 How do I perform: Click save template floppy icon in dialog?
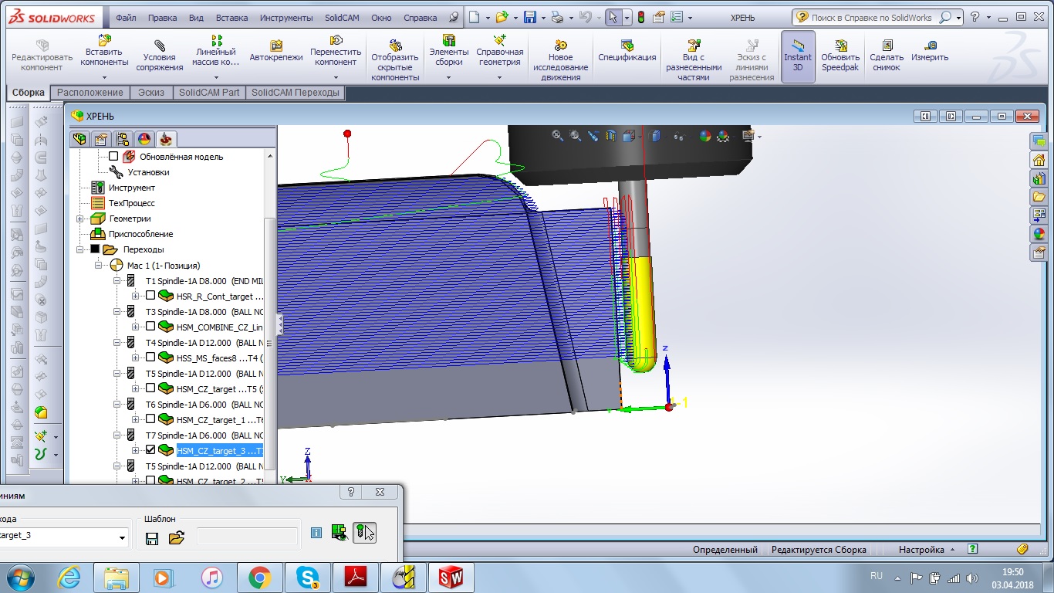152,538
